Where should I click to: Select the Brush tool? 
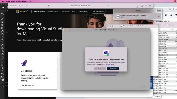point(2,37)
